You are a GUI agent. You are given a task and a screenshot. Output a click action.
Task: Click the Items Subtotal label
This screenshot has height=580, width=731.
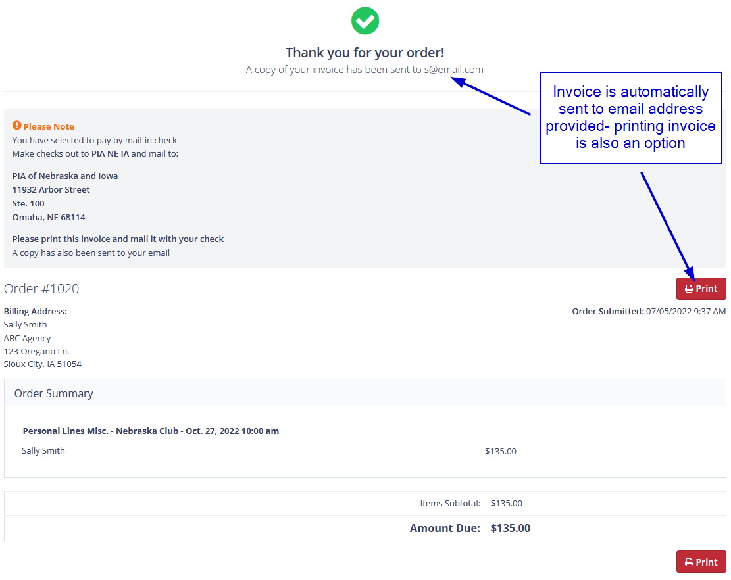click(x=450, y=504)
